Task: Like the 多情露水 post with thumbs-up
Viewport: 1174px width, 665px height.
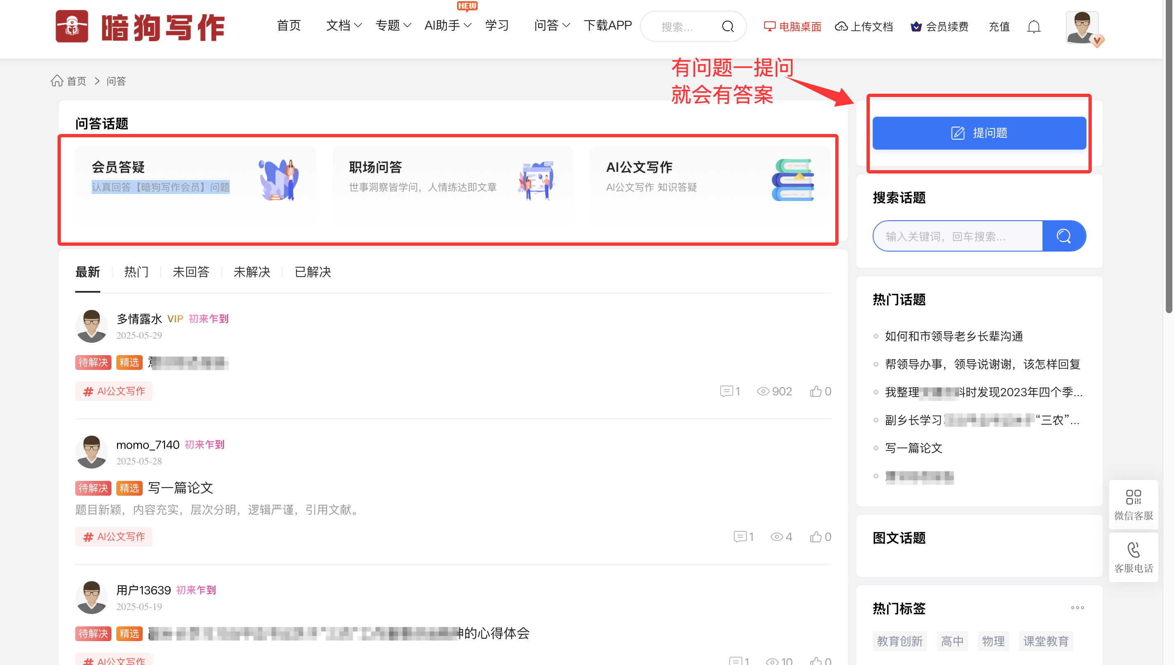Action: pyautogui.click(x=816, y=391)
